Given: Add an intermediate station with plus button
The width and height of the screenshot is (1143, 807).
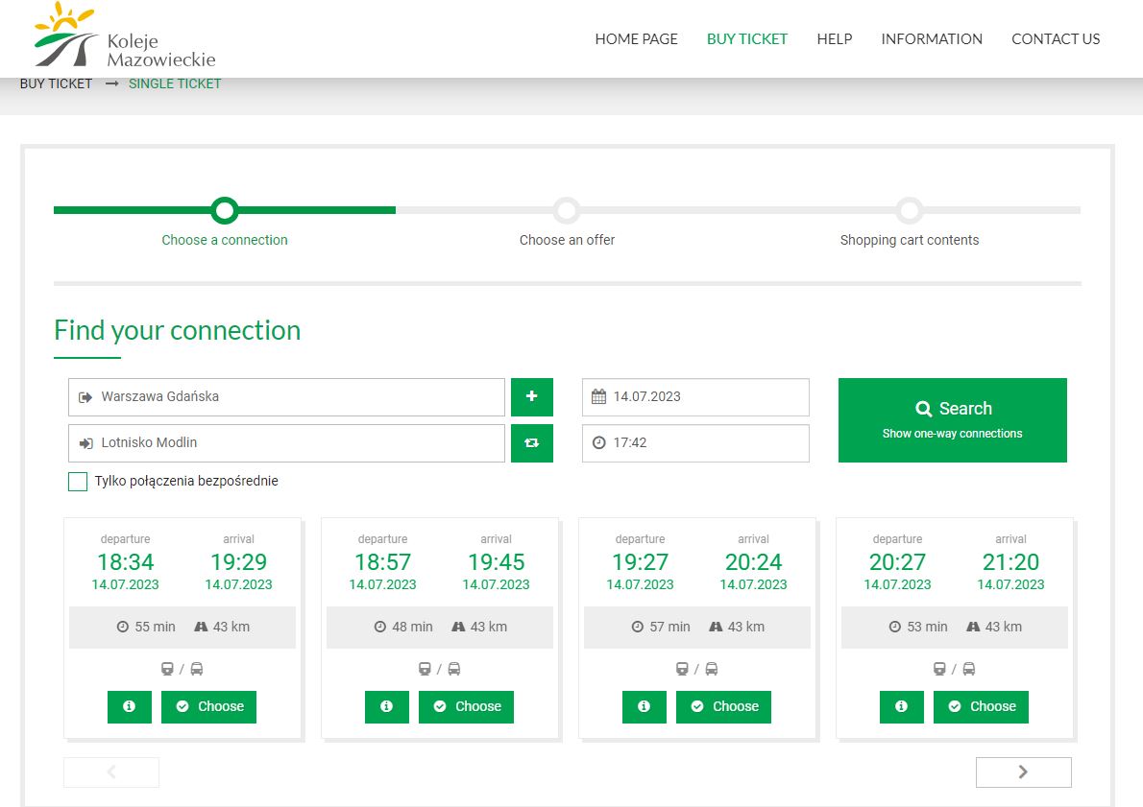Looking at the screenshot, I should click(x=531, y=397).
